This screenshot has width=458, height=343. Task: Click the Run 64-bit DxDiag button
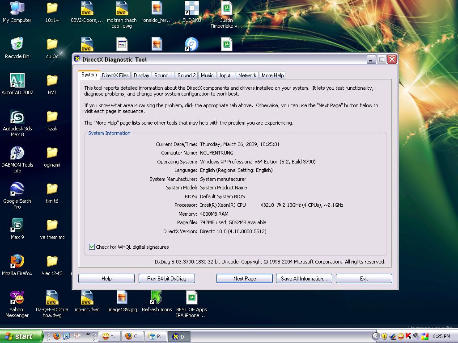click(167, 279)
